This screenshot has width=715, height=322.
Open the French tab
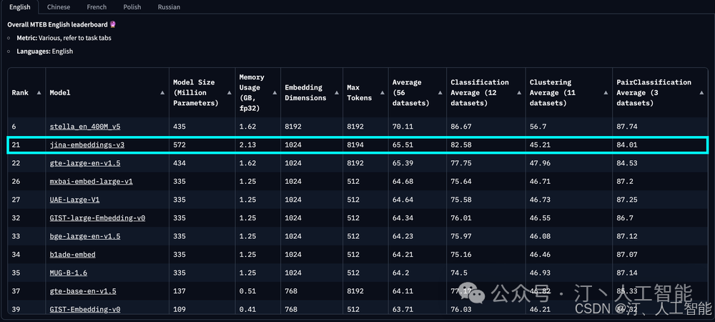tap(97, 7)
